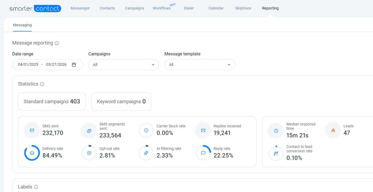
Task: Click the Statistics info icon
Action: [42, 84]
